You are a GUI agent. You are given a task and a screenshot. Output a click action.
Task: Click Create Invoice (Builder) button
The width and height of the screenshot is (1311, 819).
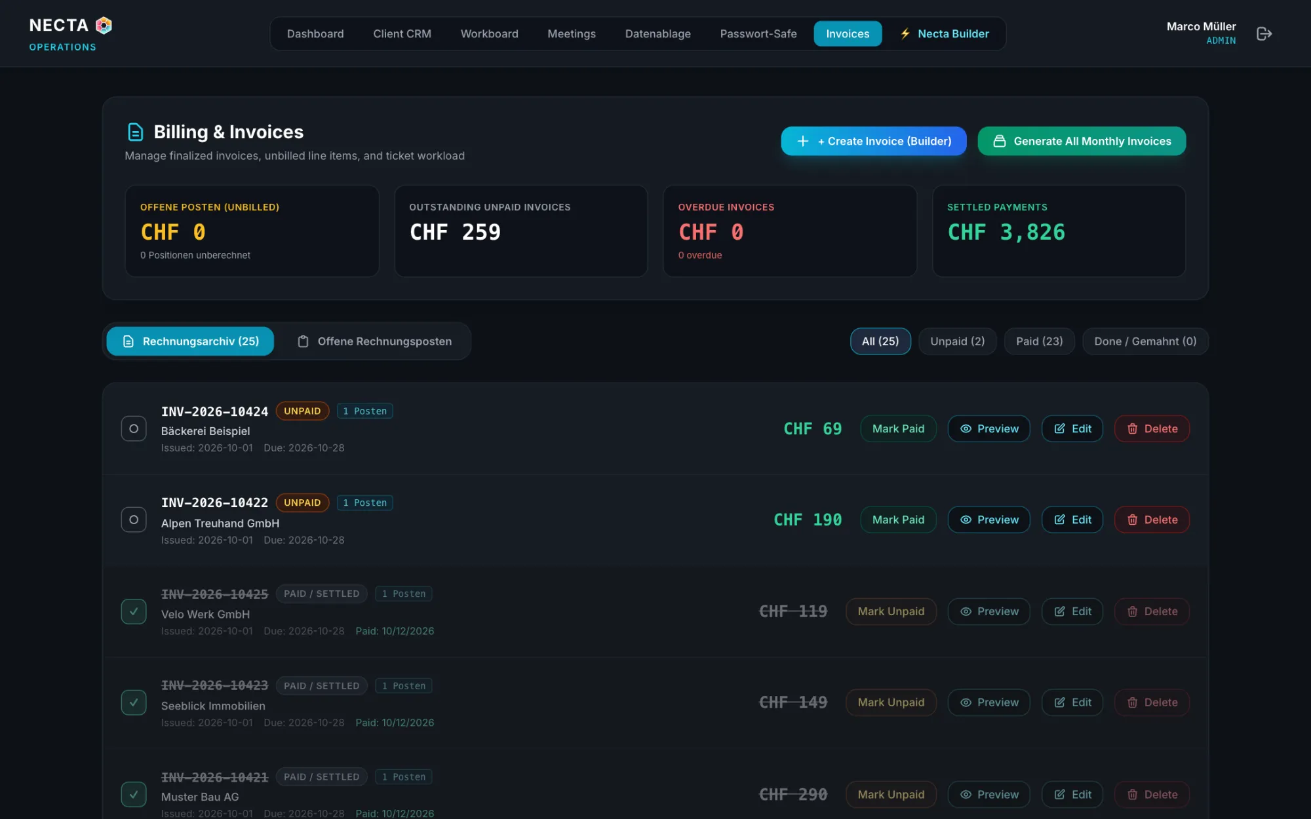[x=874, y=141]
